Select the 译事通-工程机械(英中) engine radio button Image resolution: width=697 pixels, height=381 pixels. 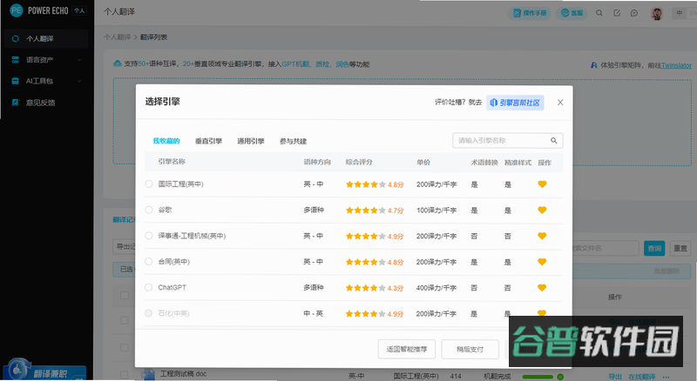149,236
